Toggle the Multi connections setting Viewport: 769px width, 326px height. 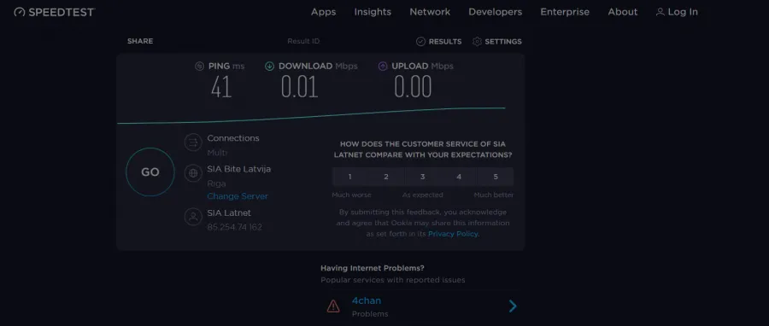[x=217, y=153]
